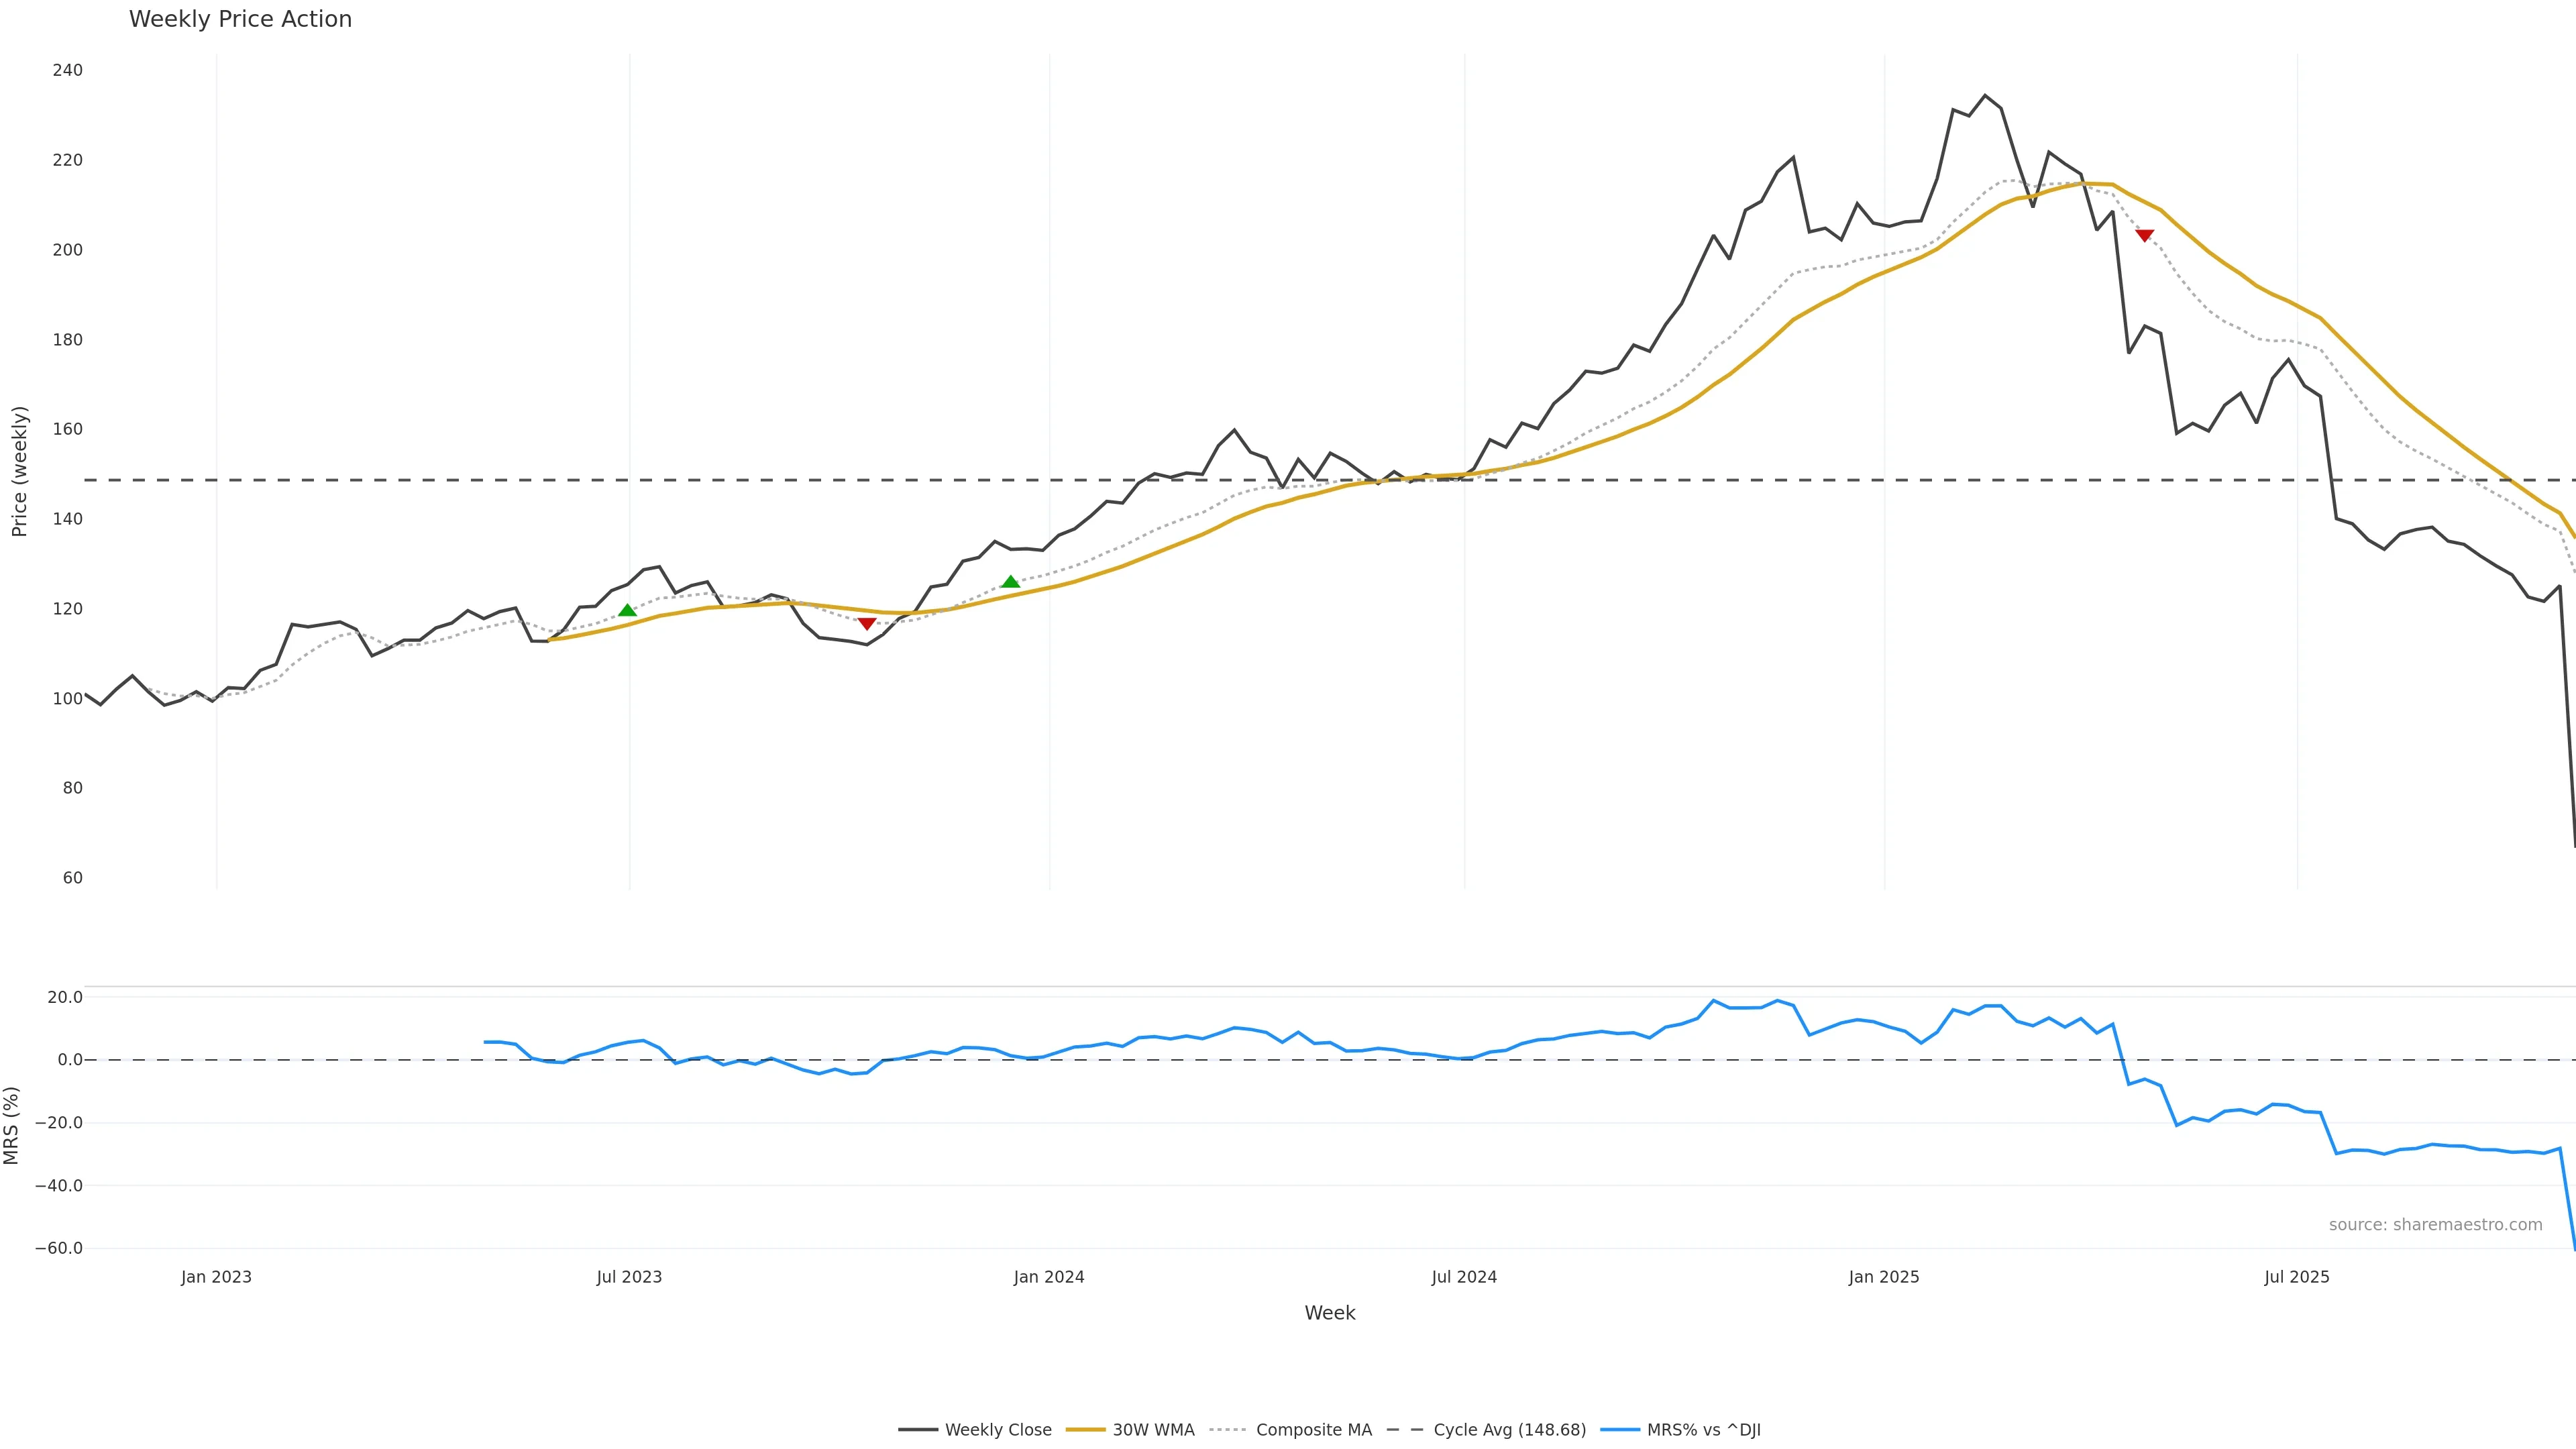
Task: Click the MRS (%) y-axis title
Action: (12, 1125)
